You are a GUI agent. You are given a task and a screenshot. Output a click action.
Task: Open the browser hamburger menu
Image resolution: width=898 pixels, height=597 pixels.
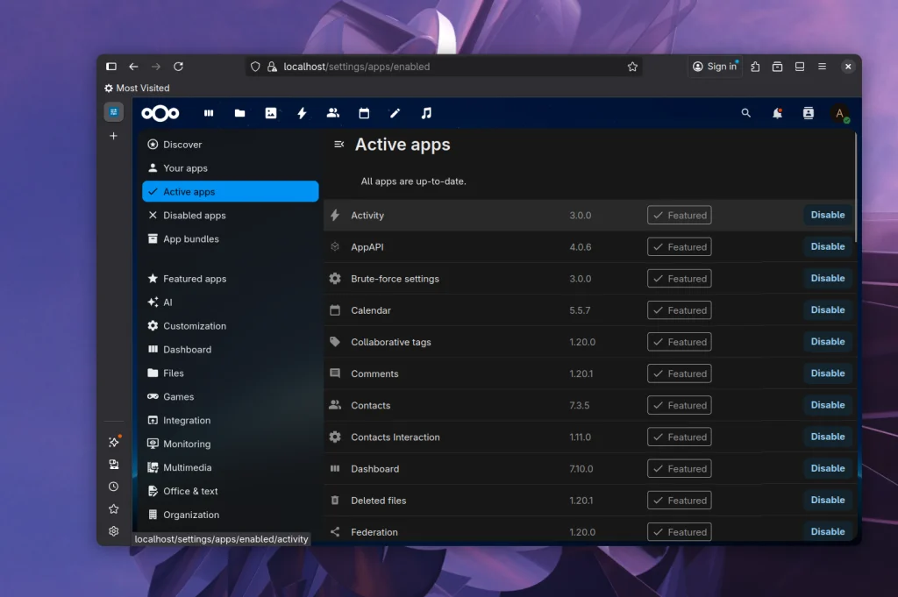tap(822, 67)
